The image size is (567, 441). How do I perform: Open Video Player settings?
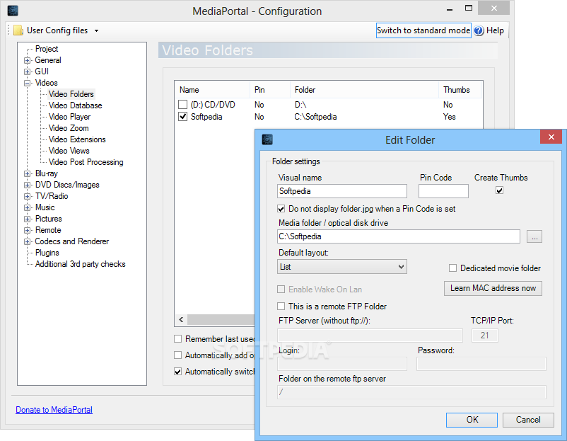point(69,117)
